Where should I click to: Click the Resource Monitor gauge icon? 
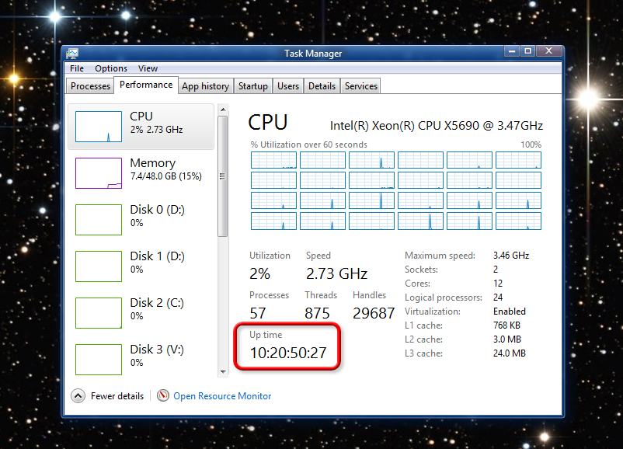(x=163, y=395)
